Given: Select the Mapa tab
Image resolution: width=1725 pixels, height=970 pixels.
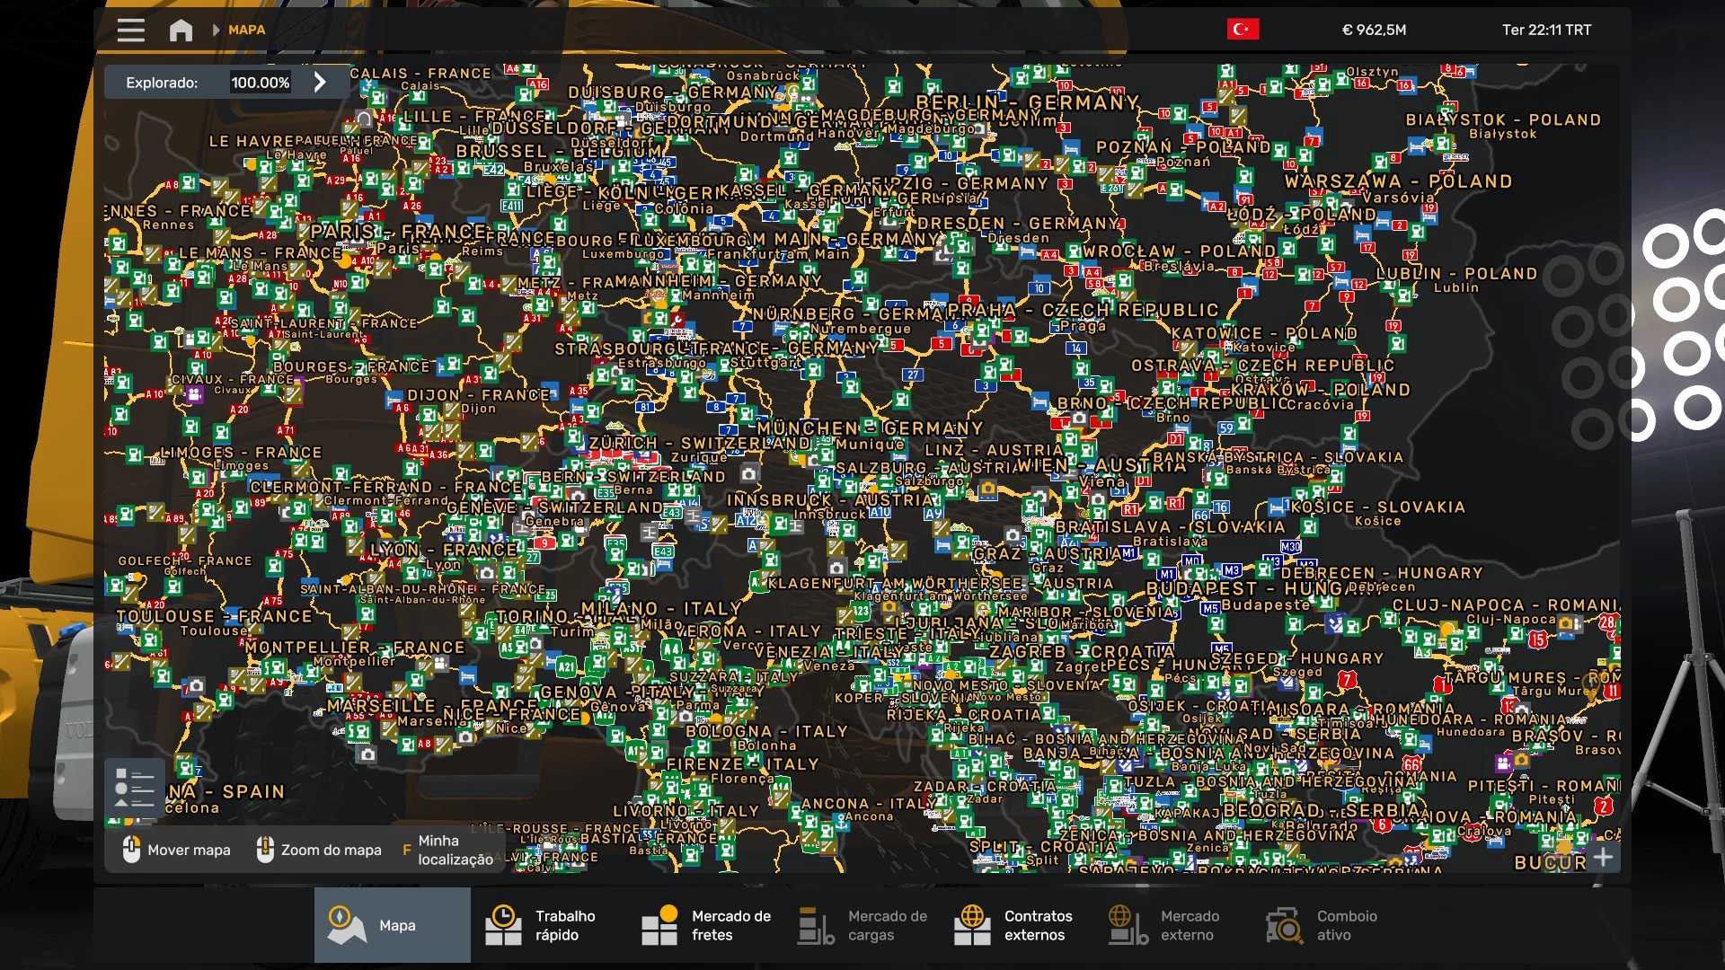Looking at the screenshot, I should [393, 925].
